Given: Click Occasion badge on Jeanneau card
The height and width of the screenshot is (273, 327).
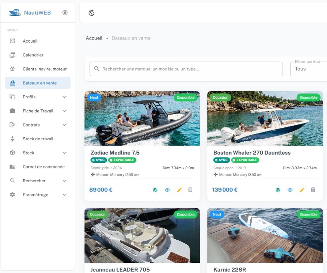Looking at the screenshot, I should coord(97,215).
